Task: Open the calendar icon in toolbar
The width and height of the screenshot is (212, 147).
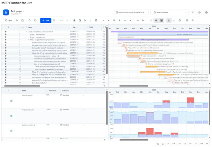Action: pyautogui.click(x=23, y=20)
